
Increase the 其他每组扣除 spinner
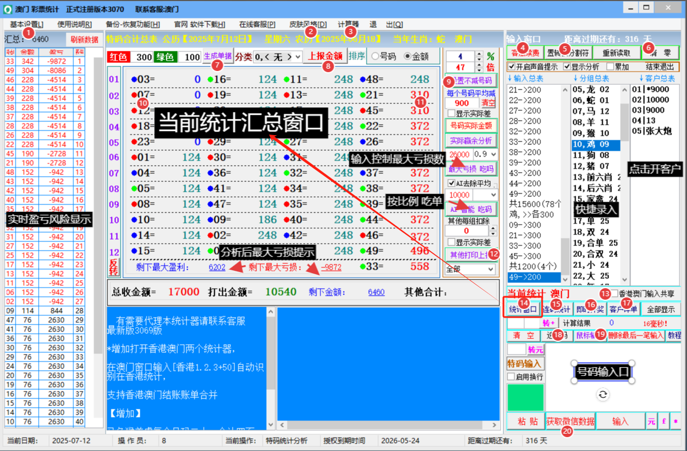click(494, 228)
